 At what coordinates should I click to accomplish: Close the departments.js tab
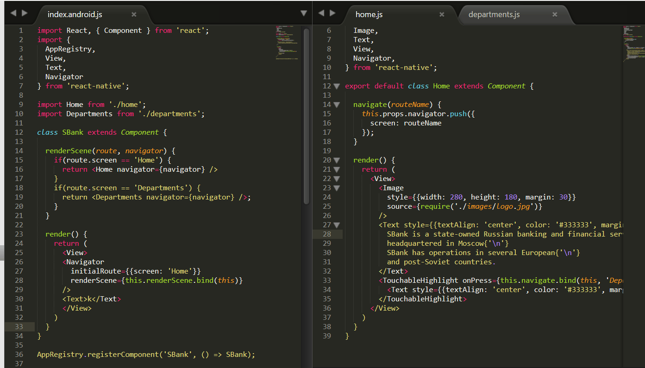pos(556,14)
